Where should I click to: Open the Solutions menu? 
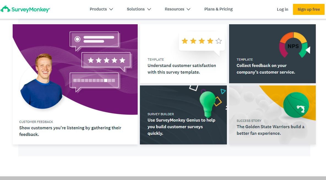tap(139, 9)
